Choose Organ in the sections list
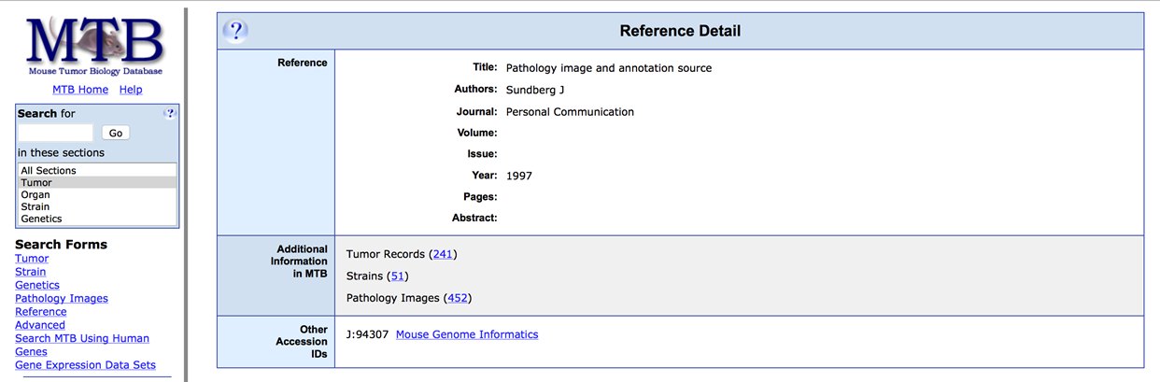Image resolution: width=1160 pixels, height=382 pixels. pos(35,195)
